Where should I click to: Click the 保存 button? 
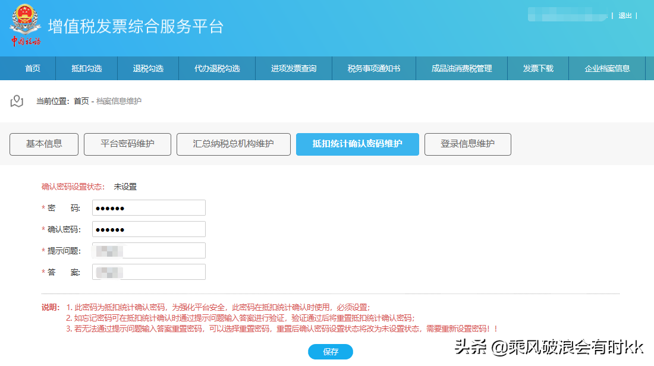point(330,352)
